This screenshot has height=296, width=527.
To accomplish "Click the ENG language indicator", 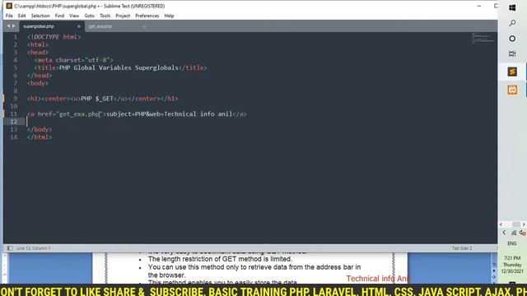I will click(x=512, y=243).
